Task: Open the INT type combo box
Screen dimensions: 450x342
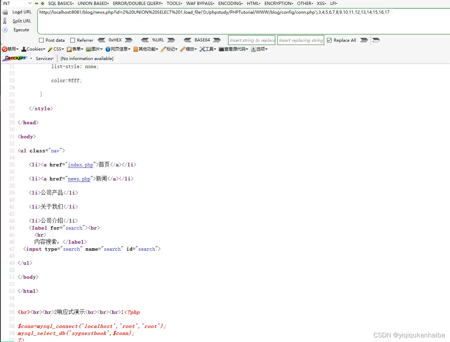Action: tap(17, 4)
